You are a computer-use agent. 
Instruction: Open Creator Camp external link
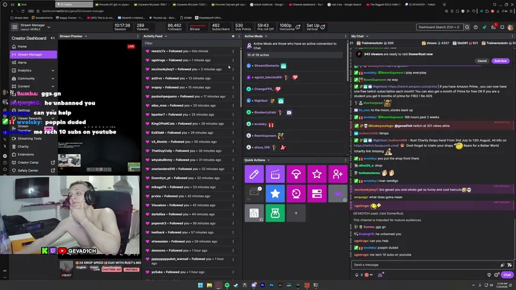click(x=33, y=163)
